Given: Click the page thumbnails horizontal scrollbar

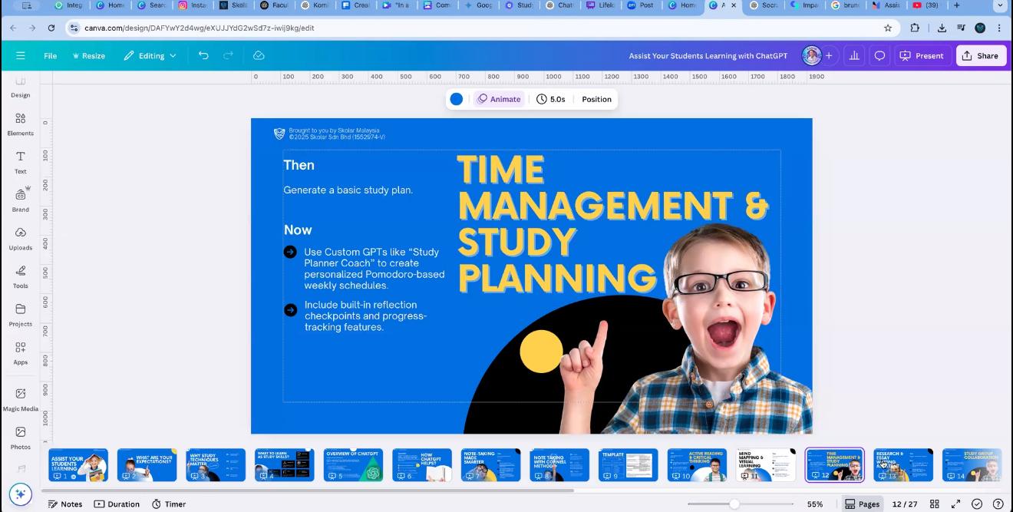Looking at the screenshot, I should point(309,490).
